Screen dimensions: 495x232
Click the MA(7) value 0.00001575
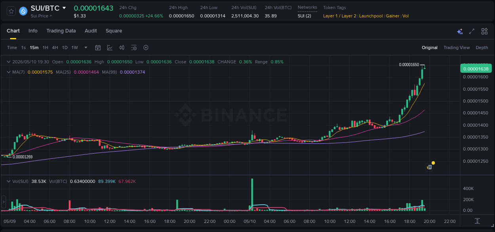point(40,72)
